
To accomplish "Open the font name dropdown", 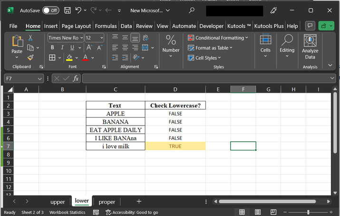I will click(81, 38).
